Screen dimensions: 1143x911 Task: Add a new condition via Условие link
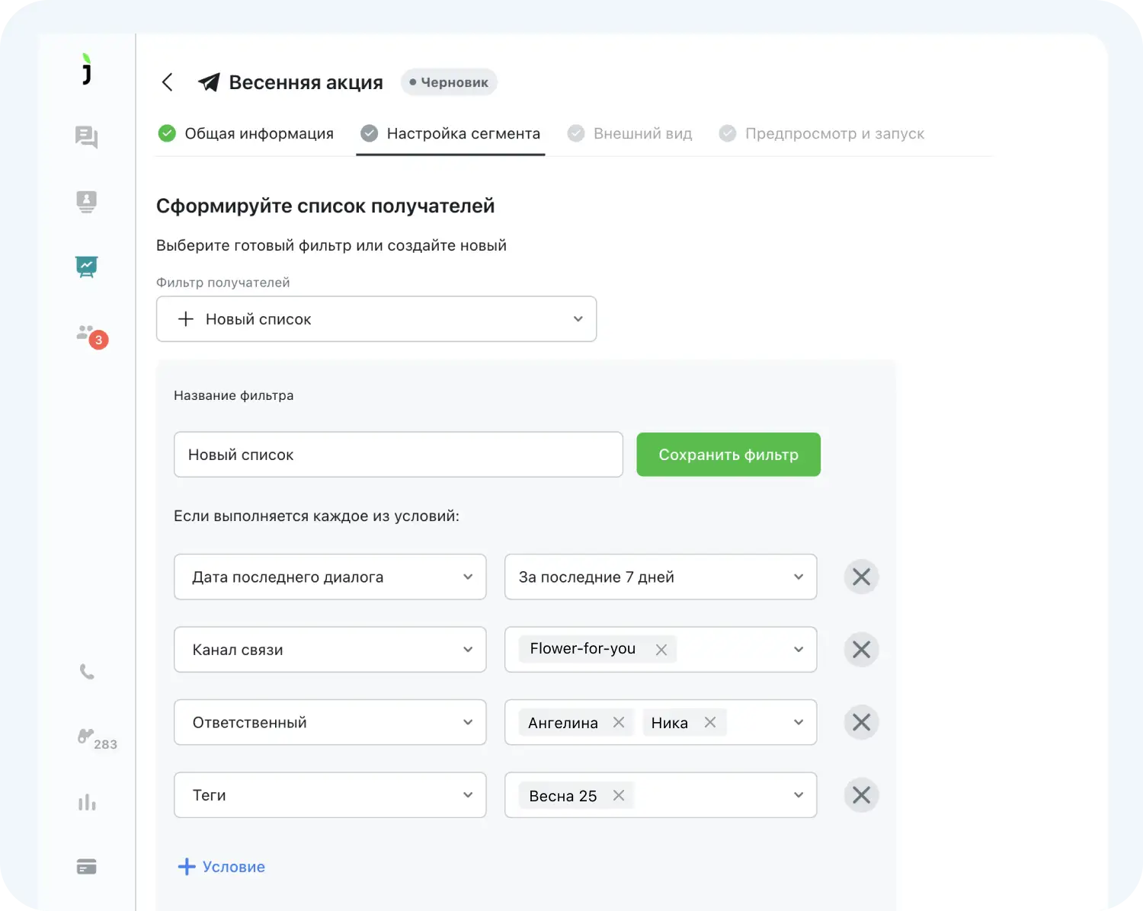[x=221, y=866]
